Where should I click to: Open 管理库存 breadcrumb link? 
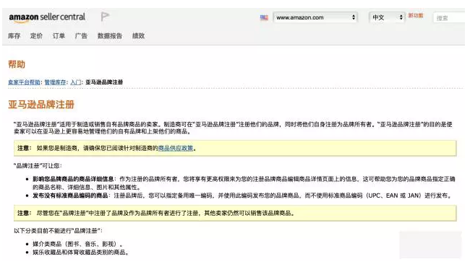coord(55,82)
